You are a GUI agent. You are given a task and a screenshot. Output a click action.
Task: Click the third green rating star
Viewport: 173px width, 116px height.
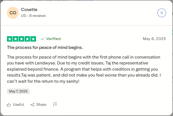[x=21, y=39]
